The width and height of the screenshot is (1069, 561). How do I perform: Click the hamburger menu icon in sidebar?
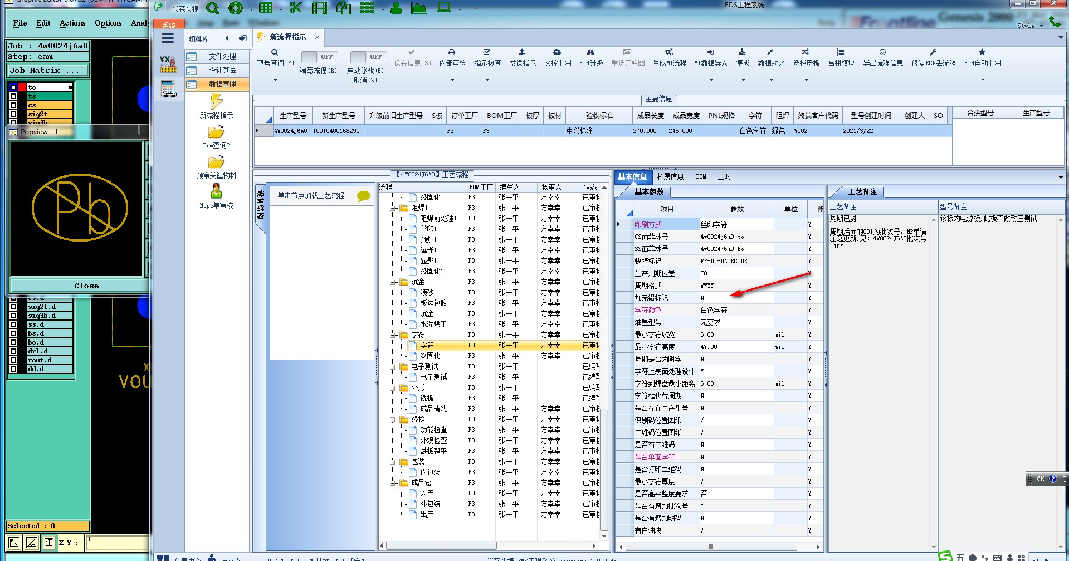coord(168,38)
